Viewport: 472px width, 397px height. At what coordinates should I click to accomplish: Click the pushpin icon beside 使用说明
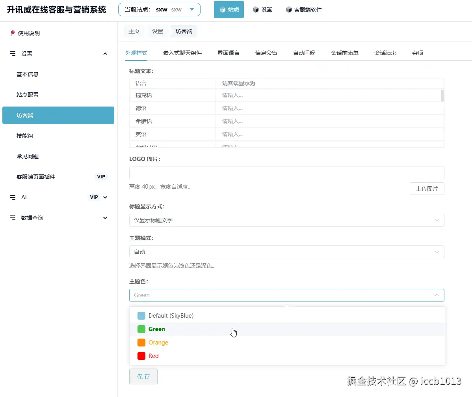point(13,33)
